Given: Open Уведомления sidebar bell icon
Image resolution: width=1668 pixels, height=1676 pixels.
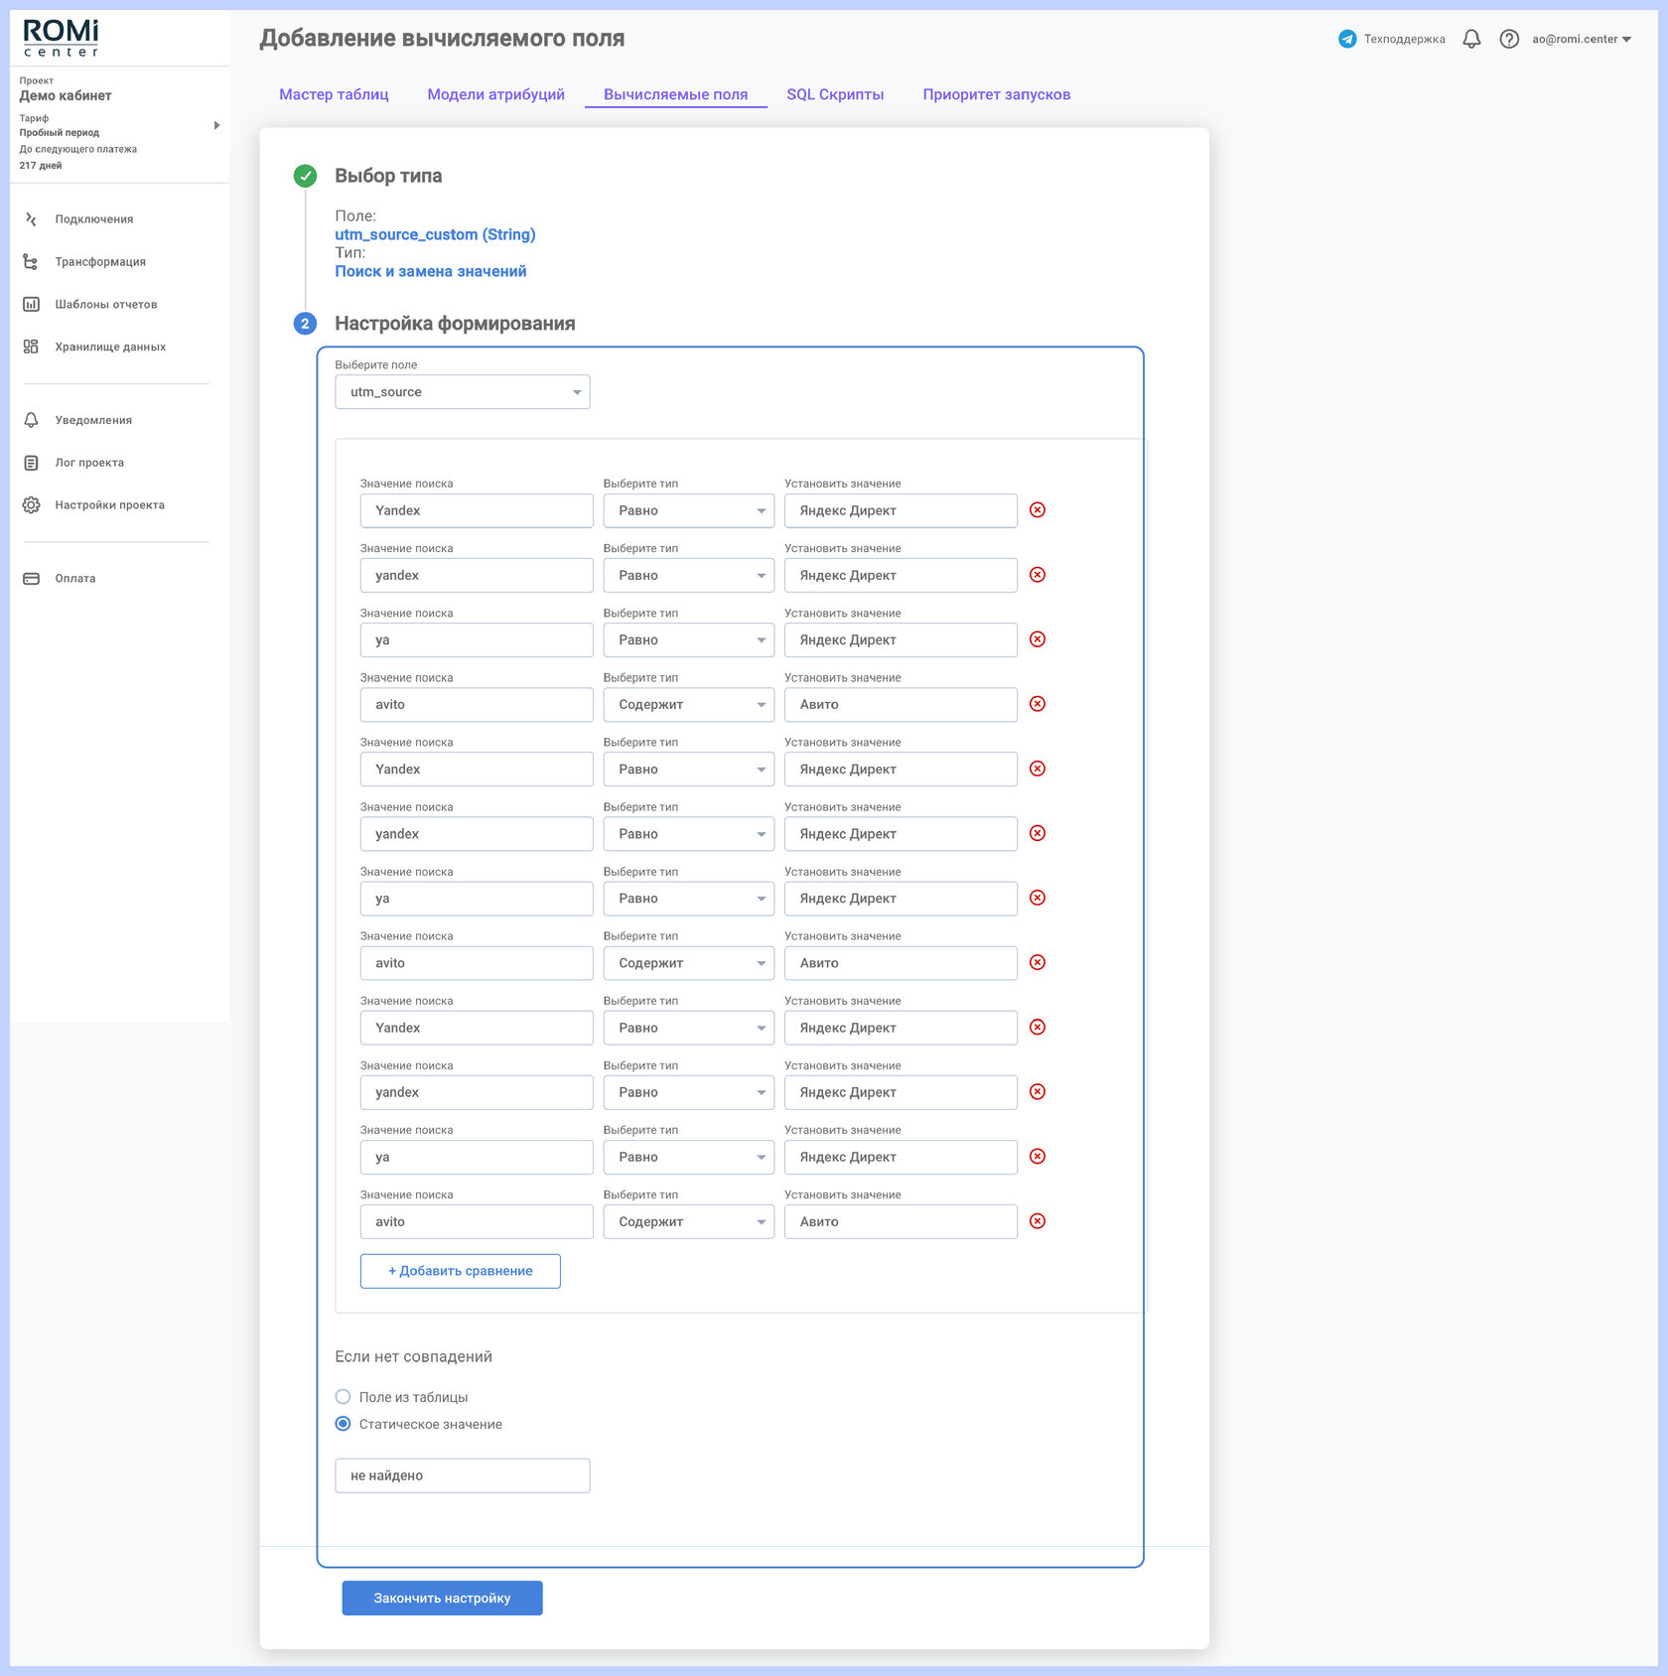Looking at the screenshot, I should coord(31,420).
